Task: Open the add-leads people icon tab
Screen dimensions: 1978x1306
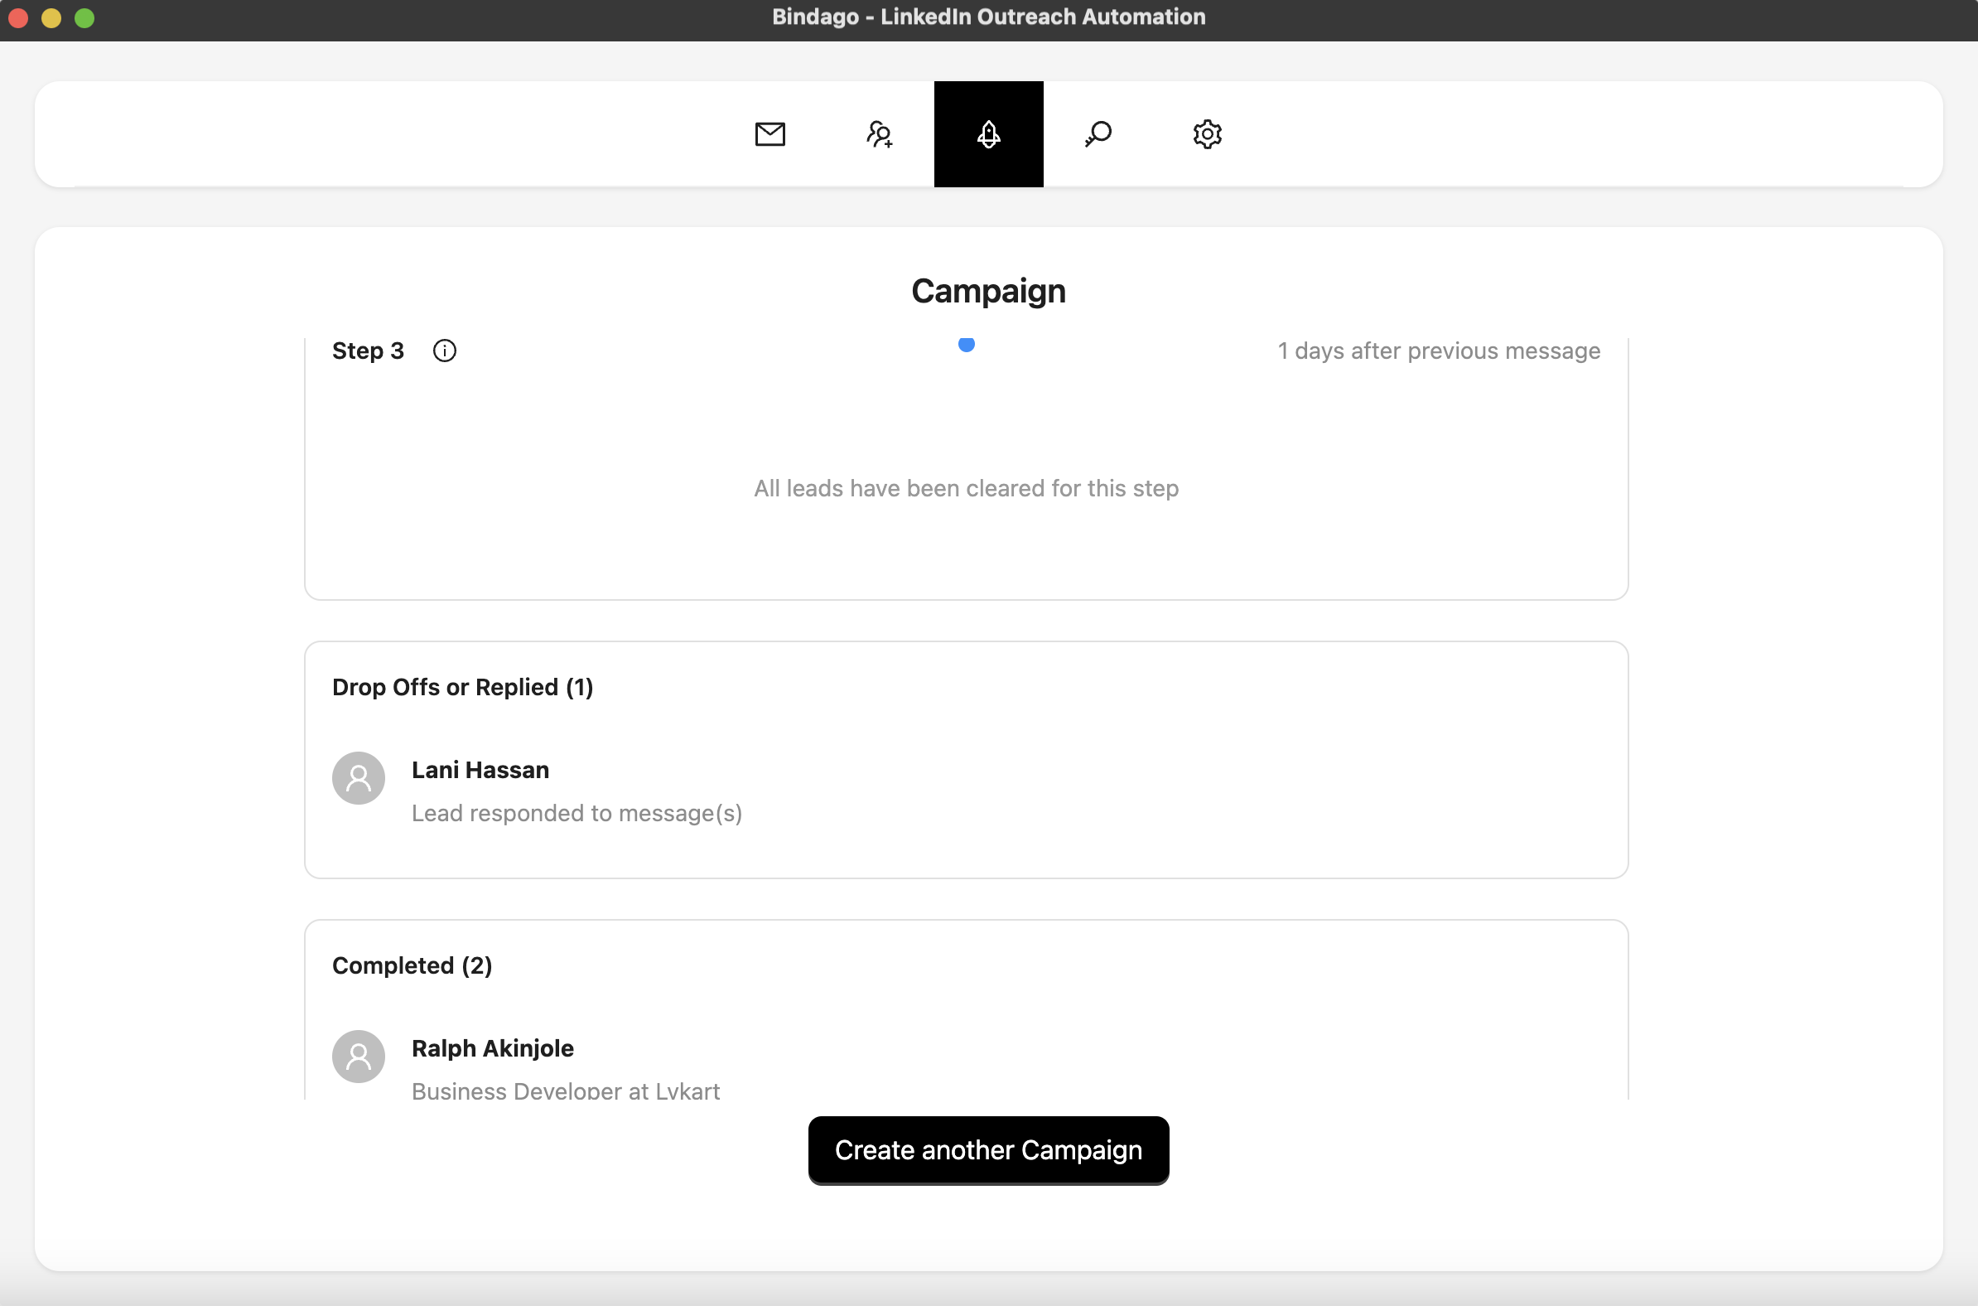Action: pyautogui.click(x=879, y=134)
